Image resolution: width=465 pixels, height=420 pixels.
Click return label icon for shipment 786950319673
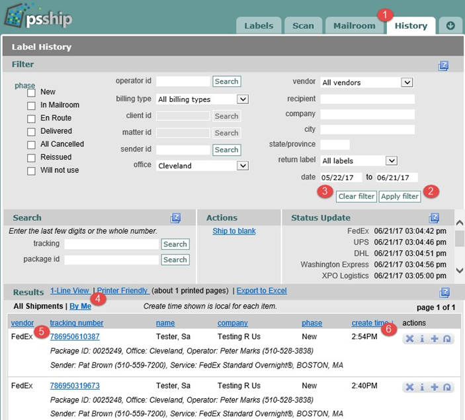447,387
